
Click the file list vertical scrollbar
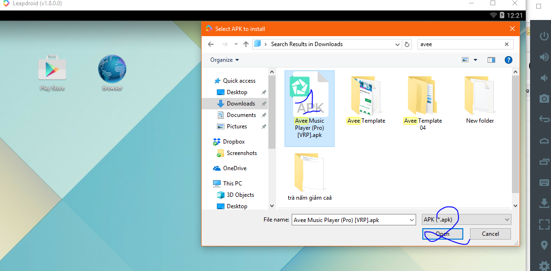coord(515,133)
